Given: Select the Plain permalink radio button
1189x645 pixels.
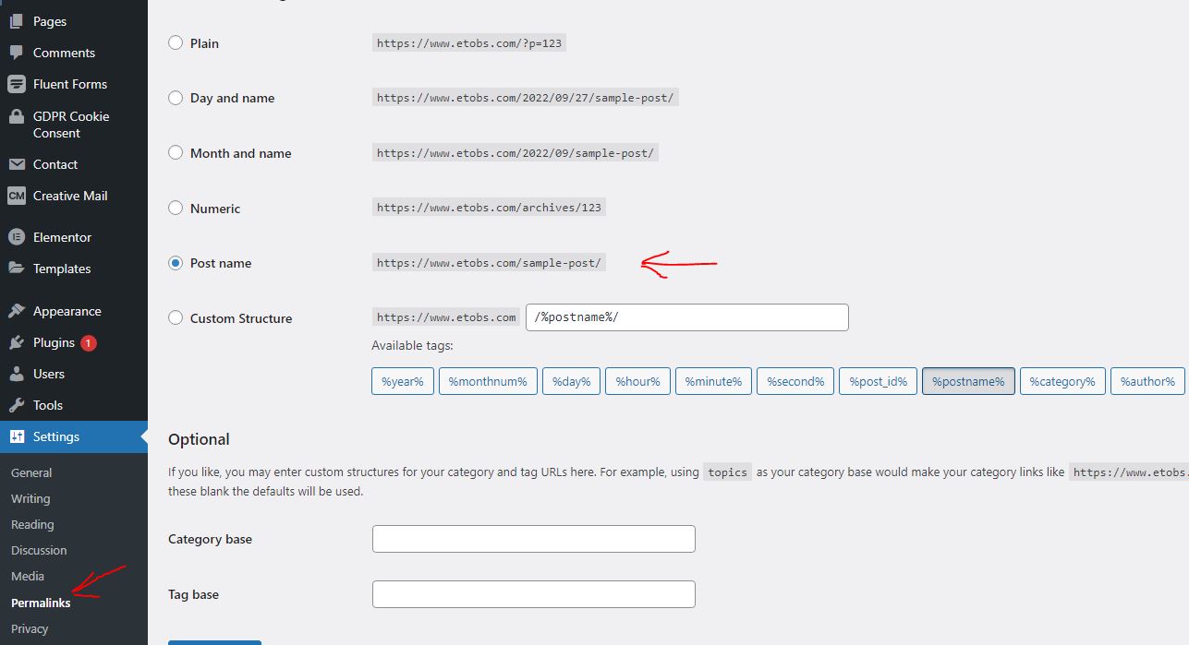Looking at the screenshot, I should [x=176, y=42].
